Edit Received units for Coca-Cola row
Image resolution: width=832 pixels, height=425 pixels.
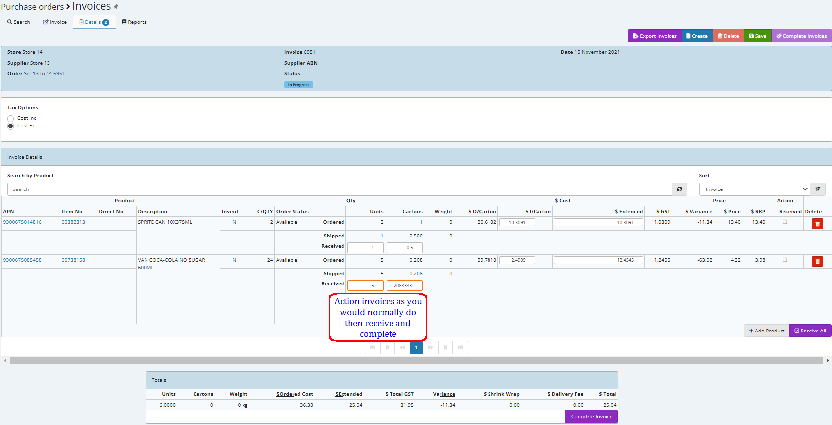[365, 285]
